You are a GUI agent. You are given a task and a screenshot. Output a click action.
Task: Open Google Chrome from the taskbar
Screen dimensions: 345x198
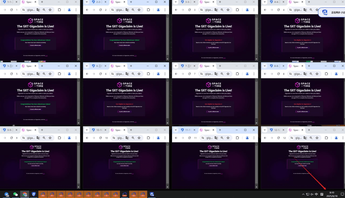25,194
